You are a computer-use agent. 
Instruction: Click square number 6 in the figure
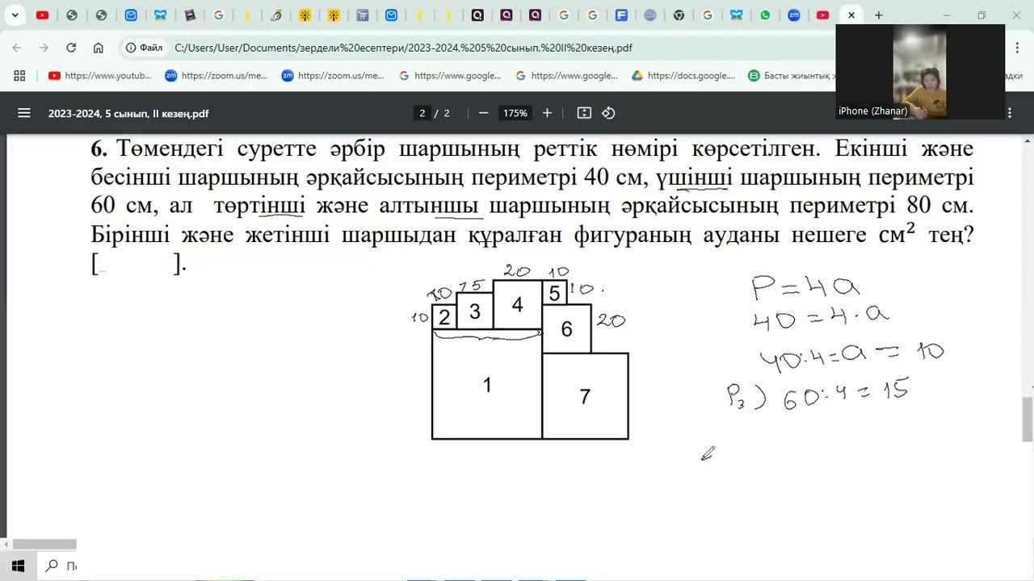(x=566, y=328)
